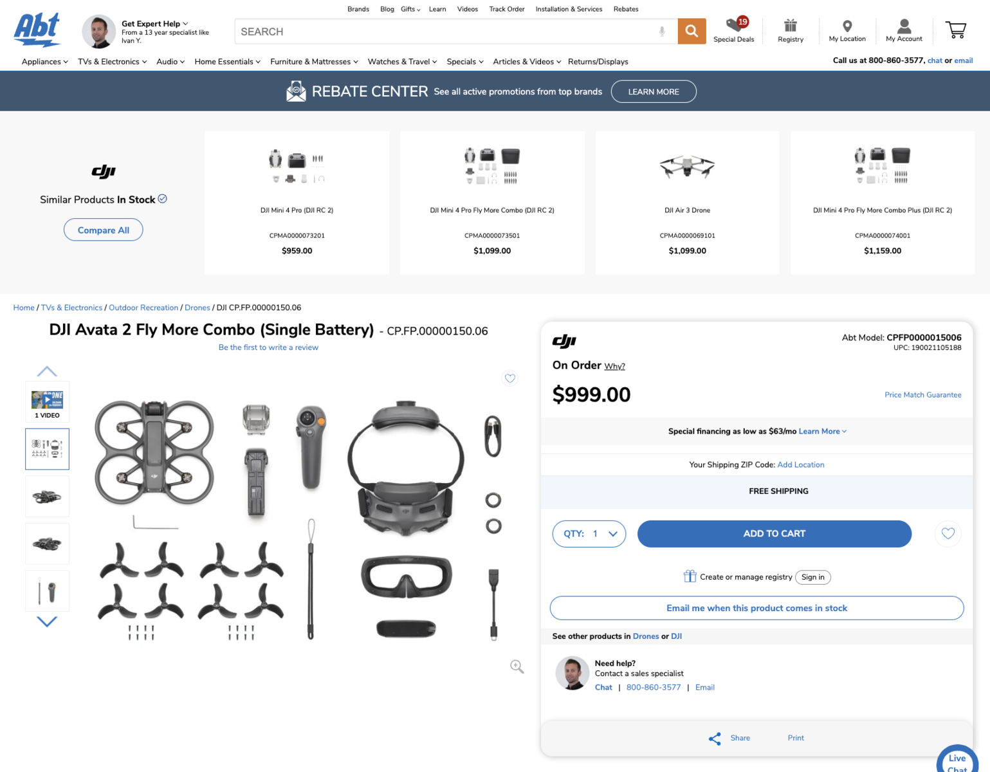Viewport: 990px width, 772px height.
Task: Open DJI Air 3 Drone product card
Action: (687, 203)
